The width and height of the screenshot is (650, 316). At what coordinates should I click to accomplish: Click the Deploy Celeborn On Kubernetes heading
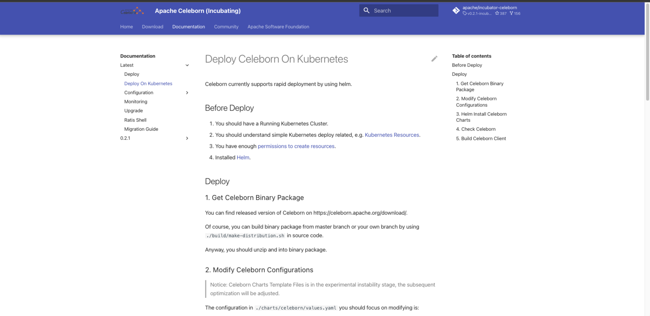pyautogui.click(x=276, y=59)
